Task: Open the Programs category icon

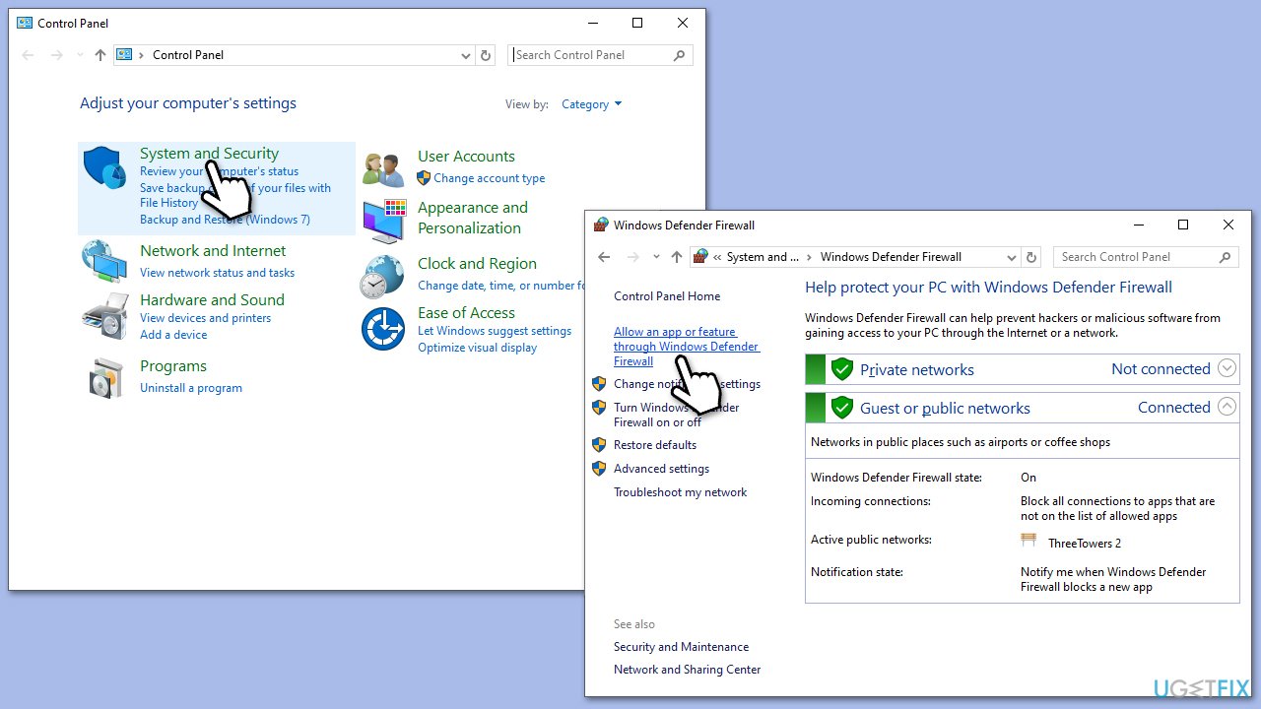Action: click(x=103, y=377)
